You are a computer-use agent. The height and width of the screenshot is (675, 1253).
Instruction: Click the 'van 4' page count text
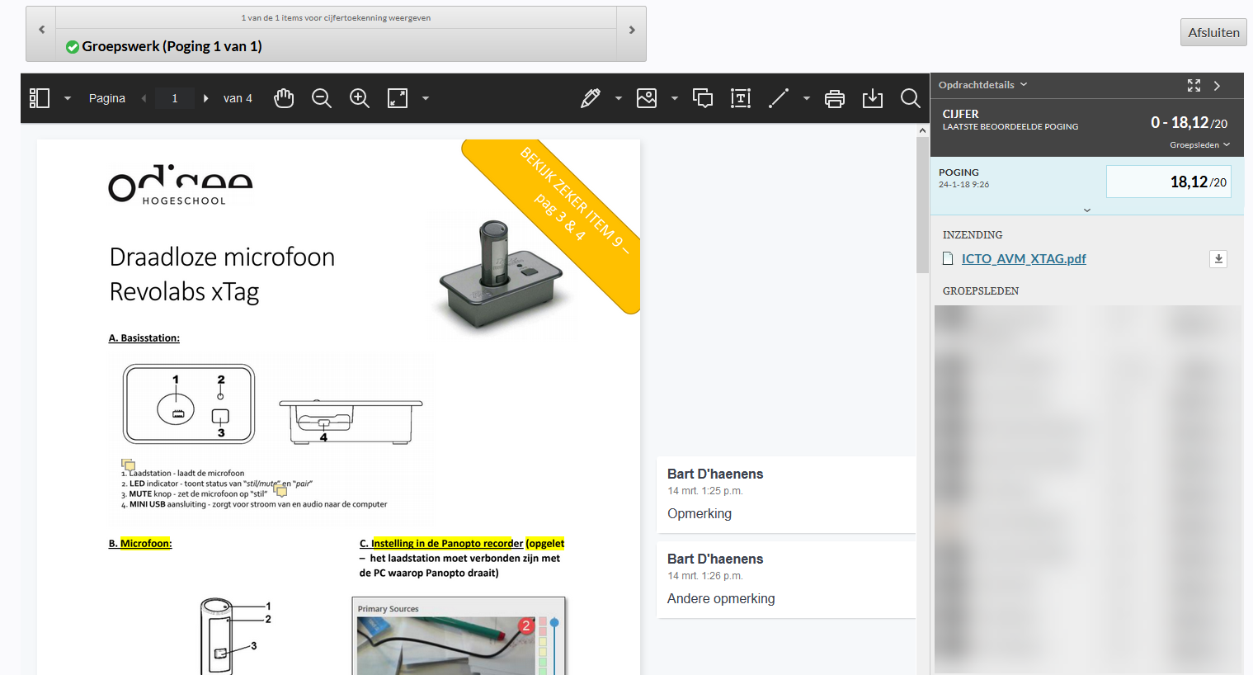point(238,98)
